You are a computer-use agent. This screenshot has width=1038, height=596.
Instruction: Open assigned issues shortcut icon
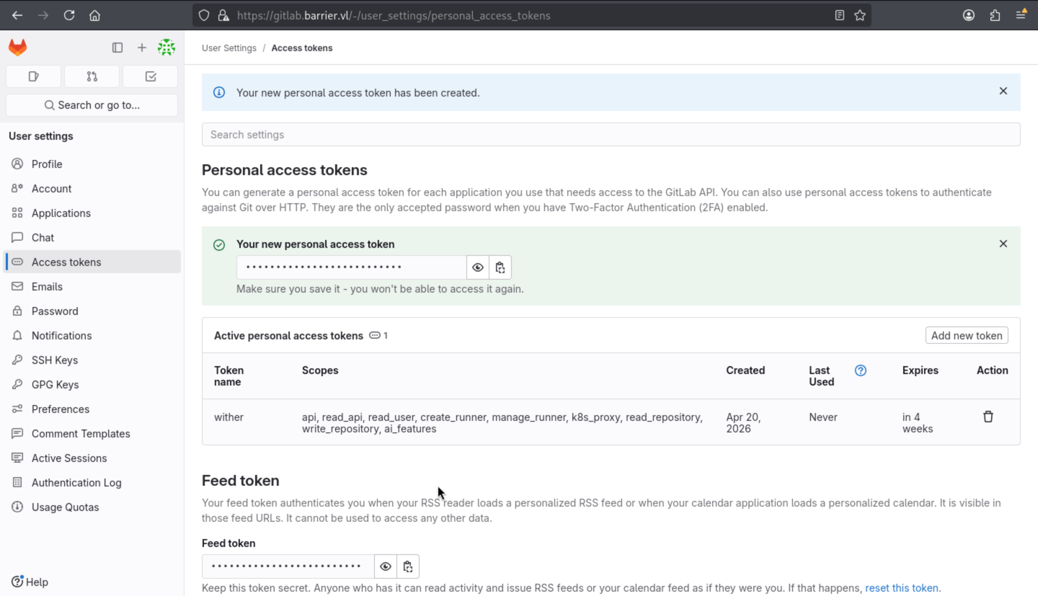pos(34,76)
